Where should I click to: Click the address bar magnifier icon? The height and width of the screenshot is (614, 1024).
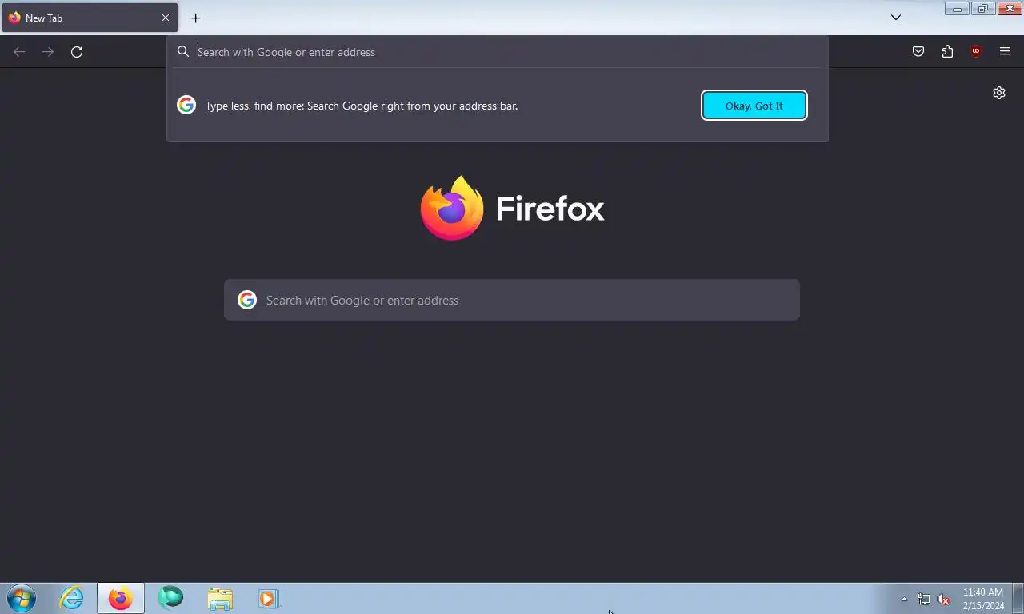coord(183,52)
